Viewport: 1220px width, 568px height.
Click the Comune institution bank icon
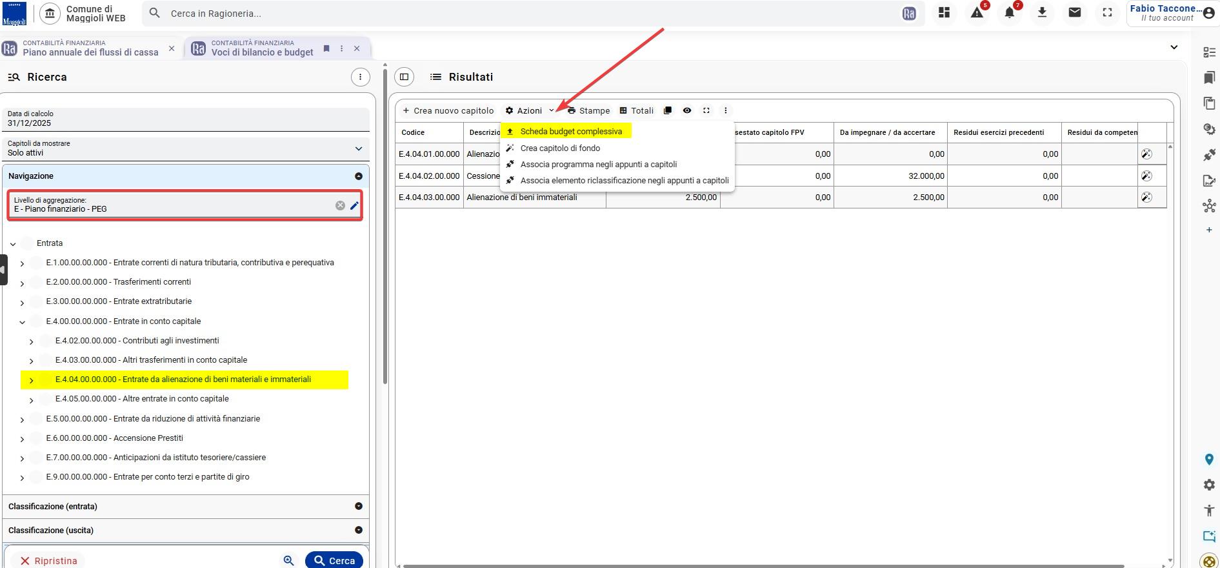pos(50,13)
